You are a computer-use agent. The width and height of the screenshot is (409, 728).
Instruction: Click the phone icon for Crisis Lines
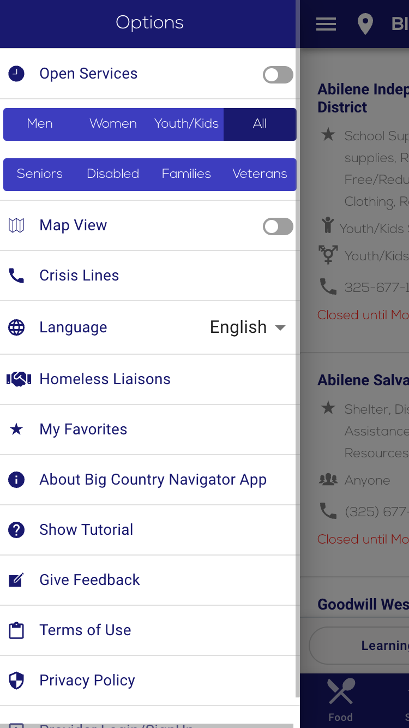pos(16,276)
